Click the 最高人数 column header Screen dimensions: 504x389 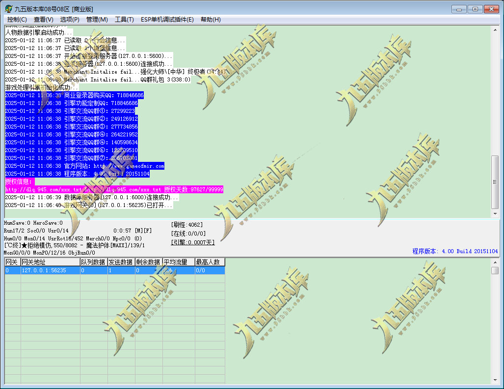(210, 262)
